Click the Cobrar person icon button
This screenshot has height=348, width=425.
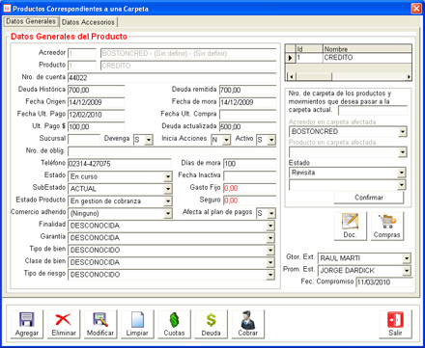(248, 324)
